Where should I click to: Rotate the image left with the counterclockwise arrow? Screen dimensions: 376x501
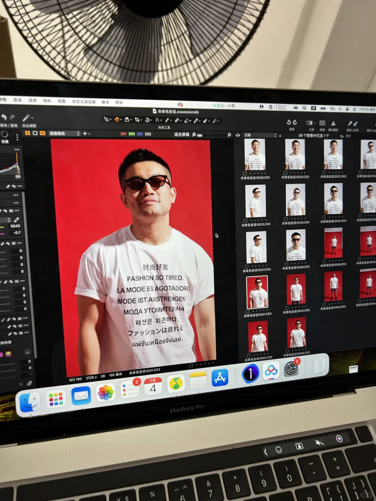[x=288, y=122]
